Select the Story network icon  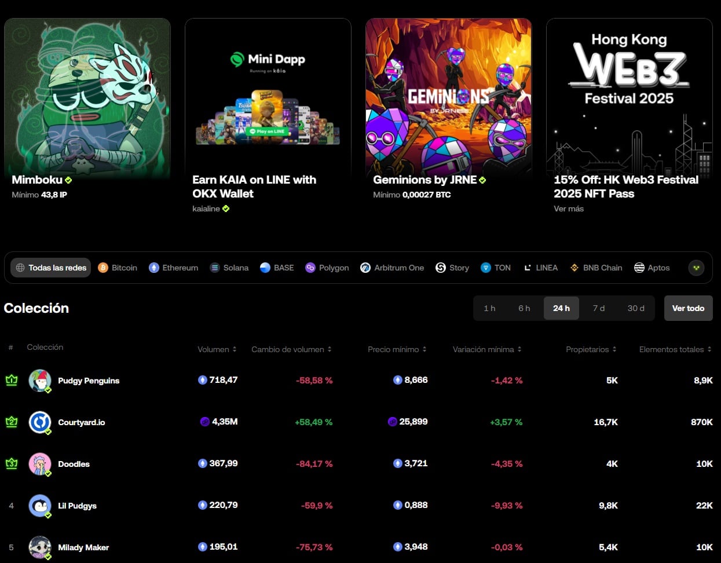coord(440,268)
